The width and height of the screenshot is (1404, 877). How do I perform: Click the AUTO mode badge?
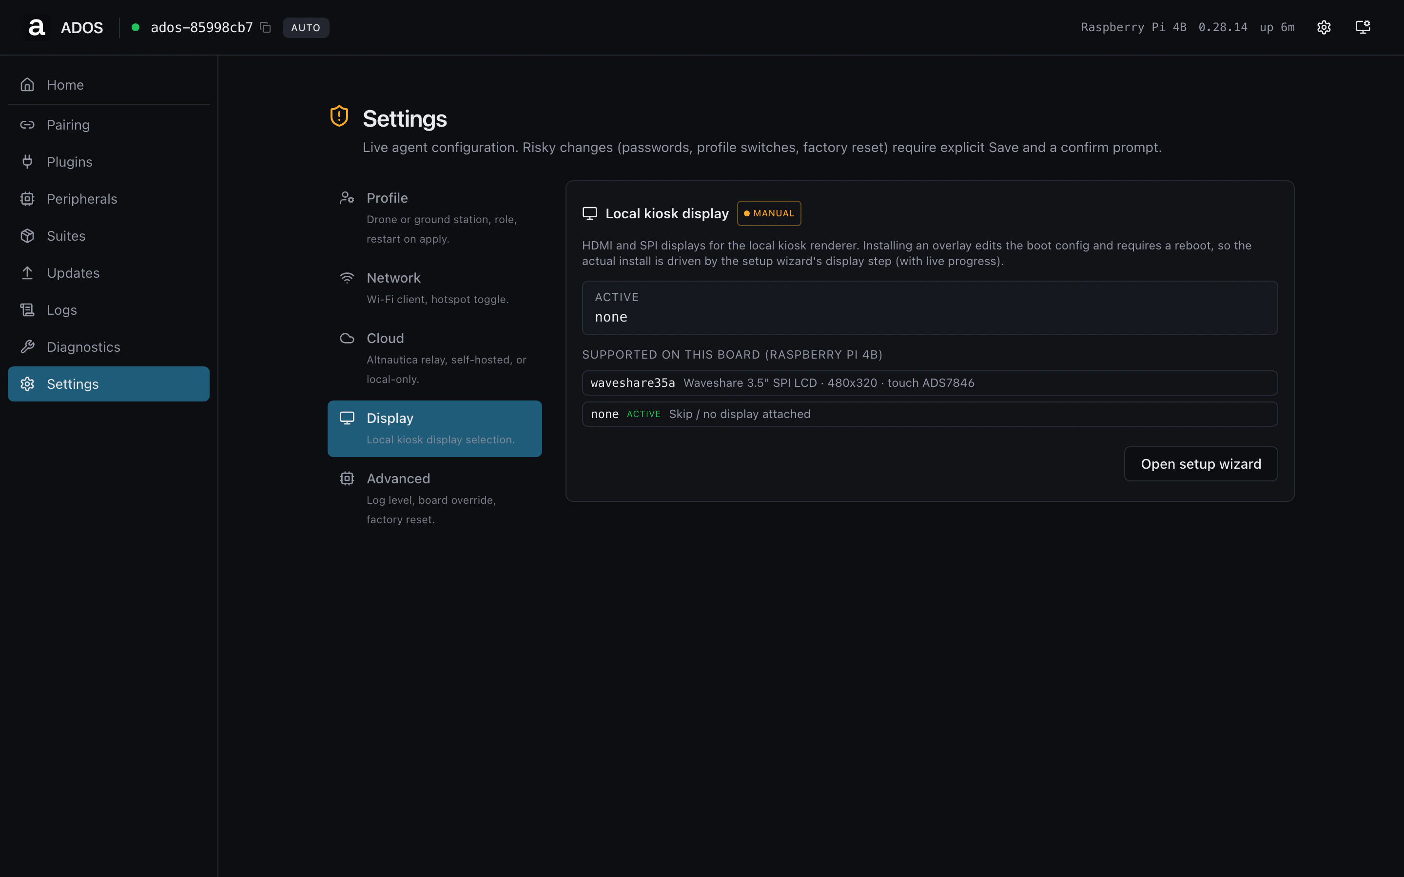pyautogui.click(x=306, y=27)
